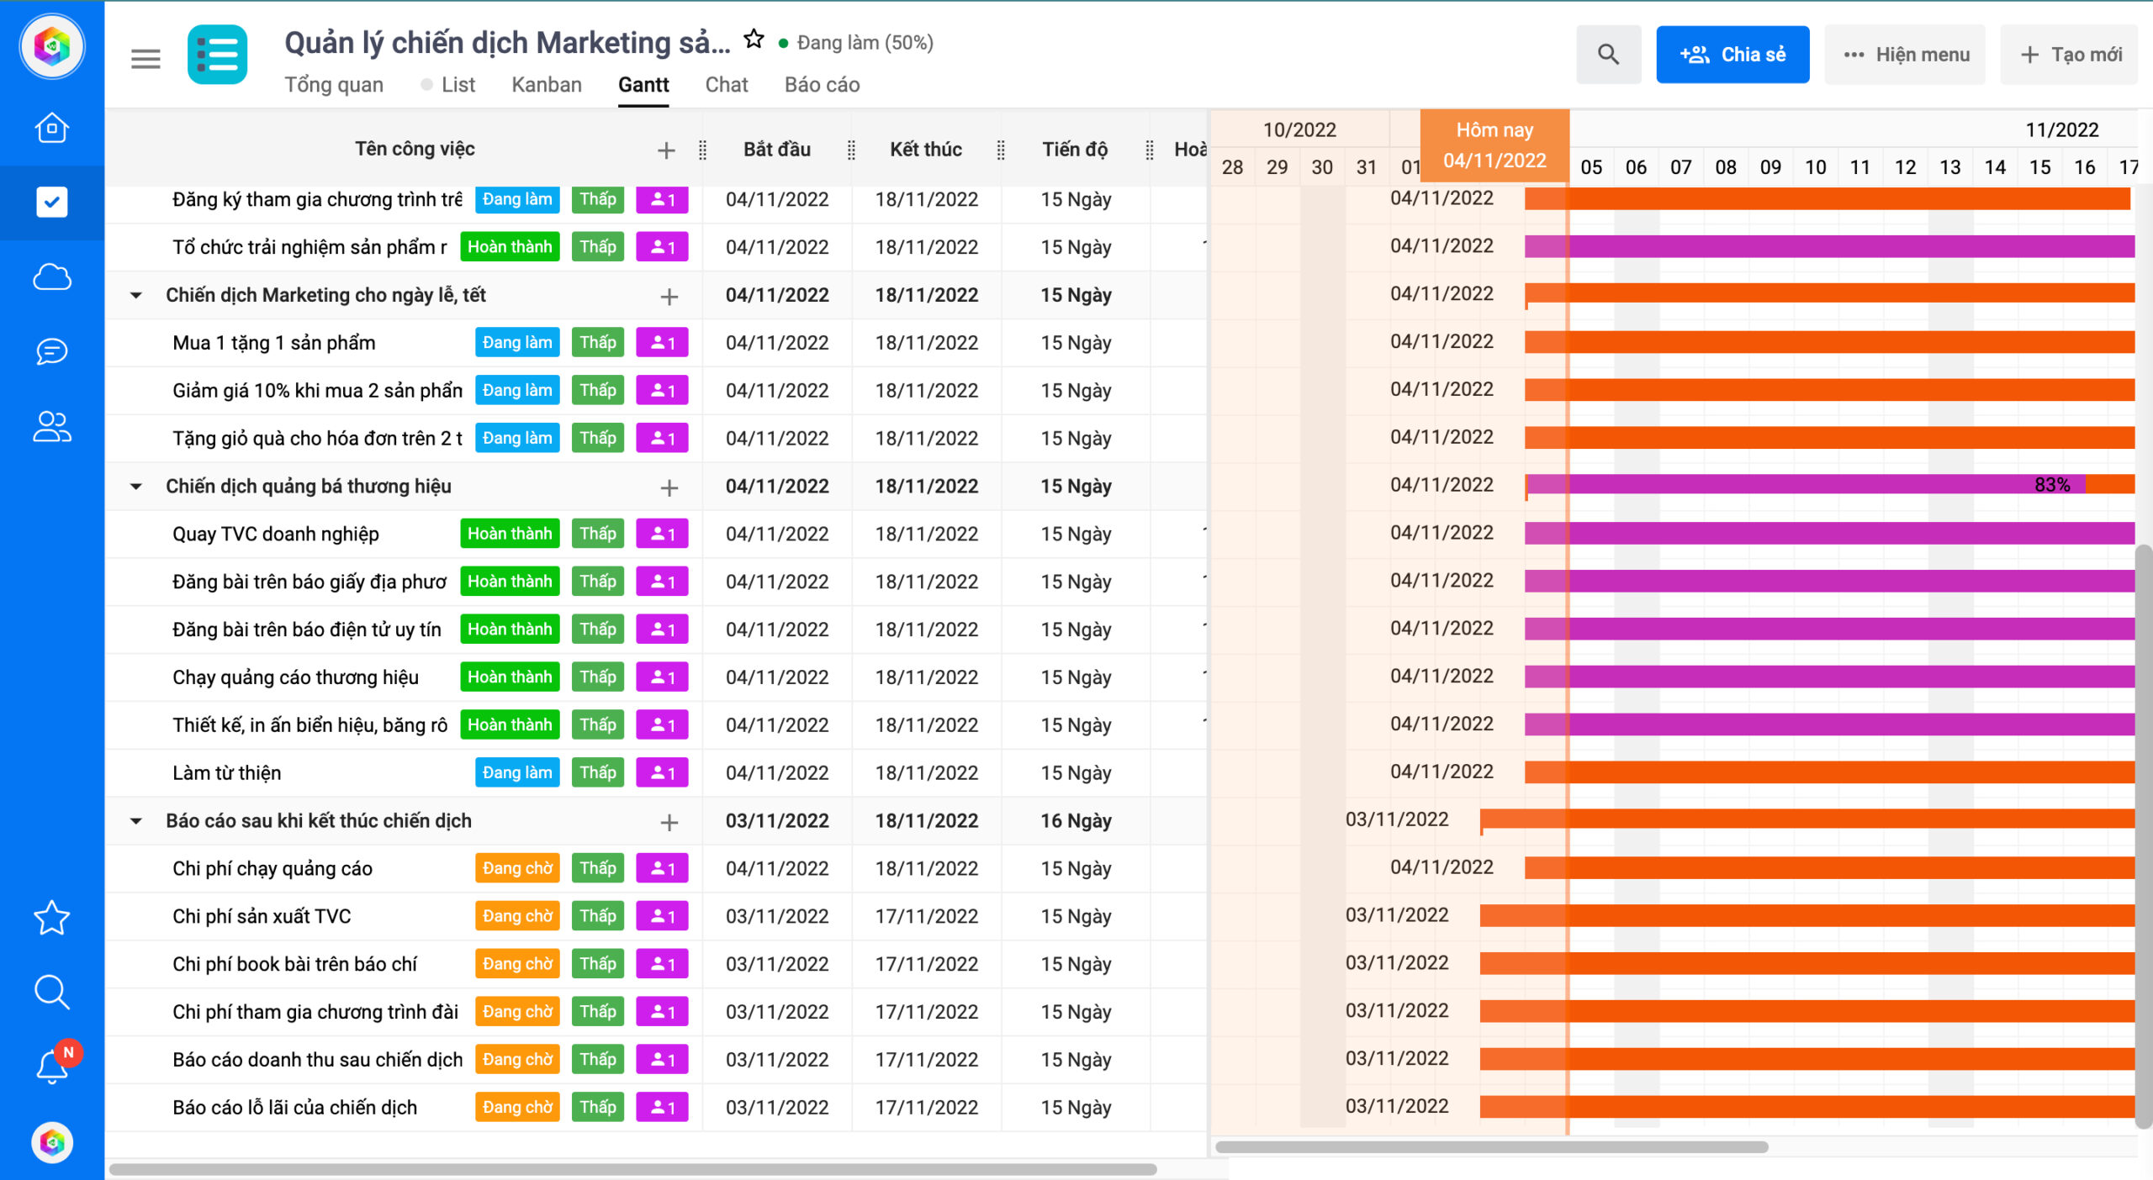Open the favorites star in sidebar
The width and height of the screenshot is (2153, 1180).
tap(52, 918)
